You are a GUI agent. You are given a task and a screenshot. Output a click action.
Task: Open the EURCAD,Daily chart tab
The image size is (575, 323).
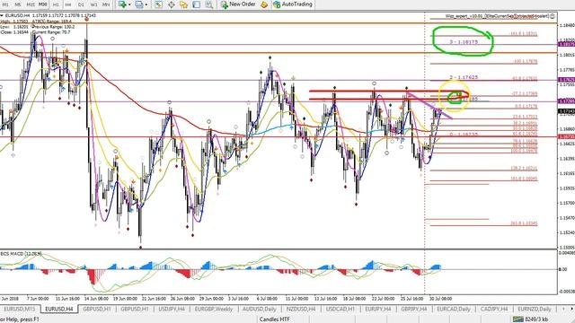pyautogui.click(x=453, y=309)
